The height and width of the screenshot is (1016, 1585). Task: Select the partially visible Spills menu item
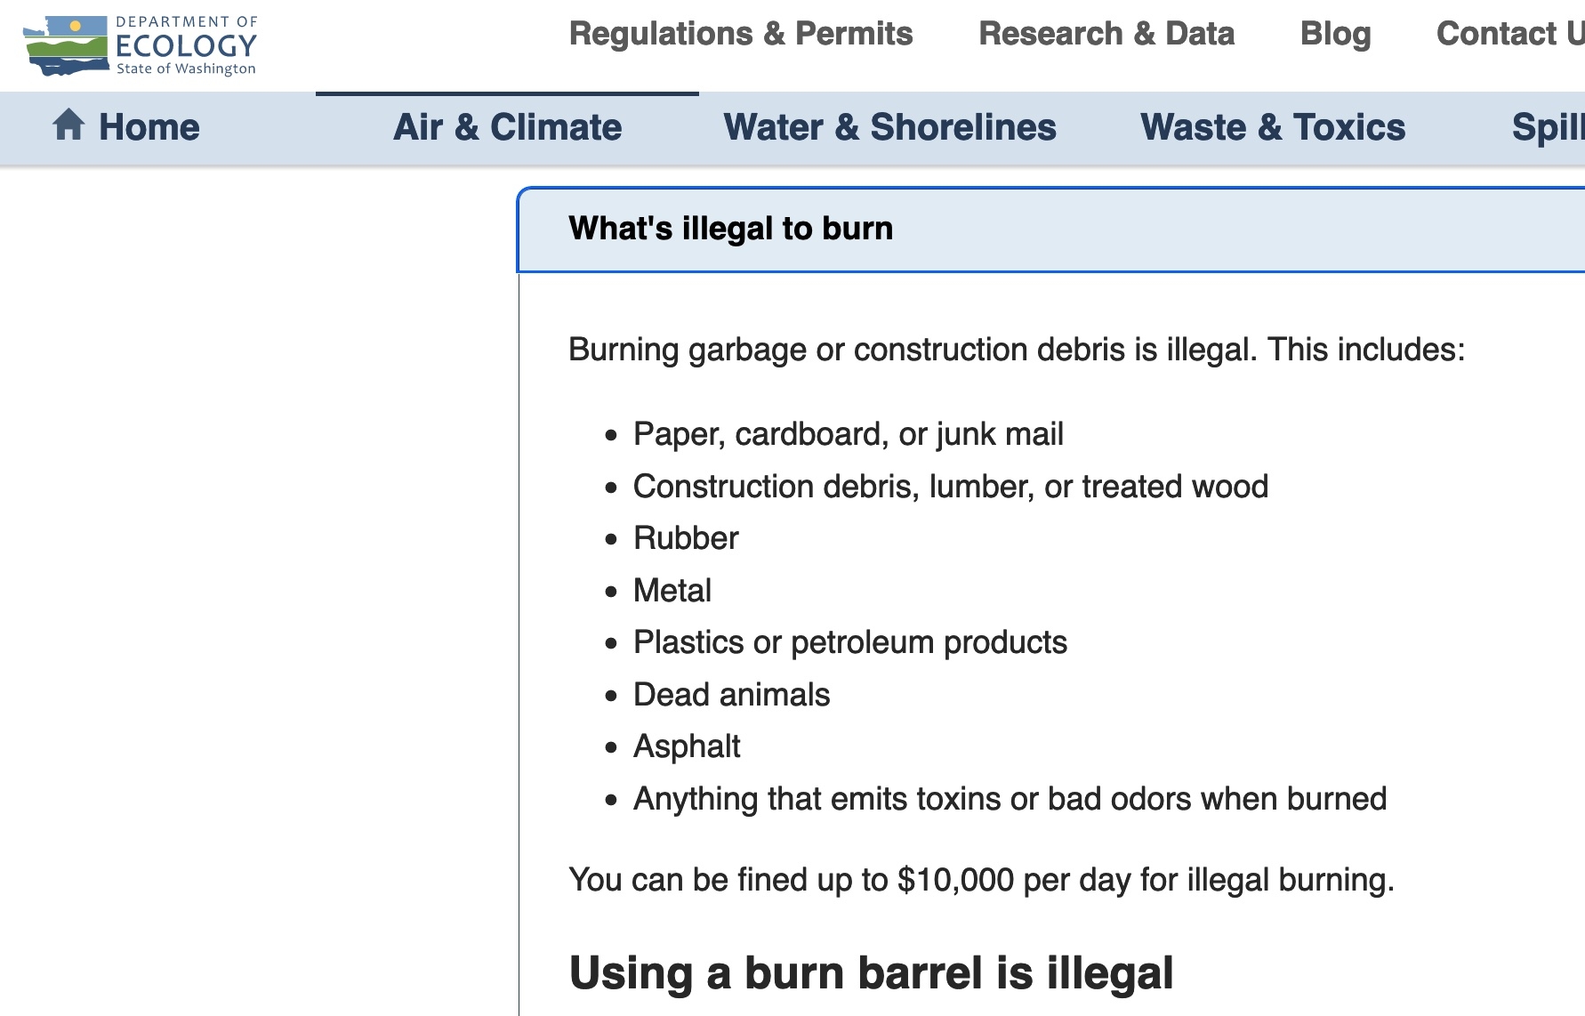(x=1547, y=127)
